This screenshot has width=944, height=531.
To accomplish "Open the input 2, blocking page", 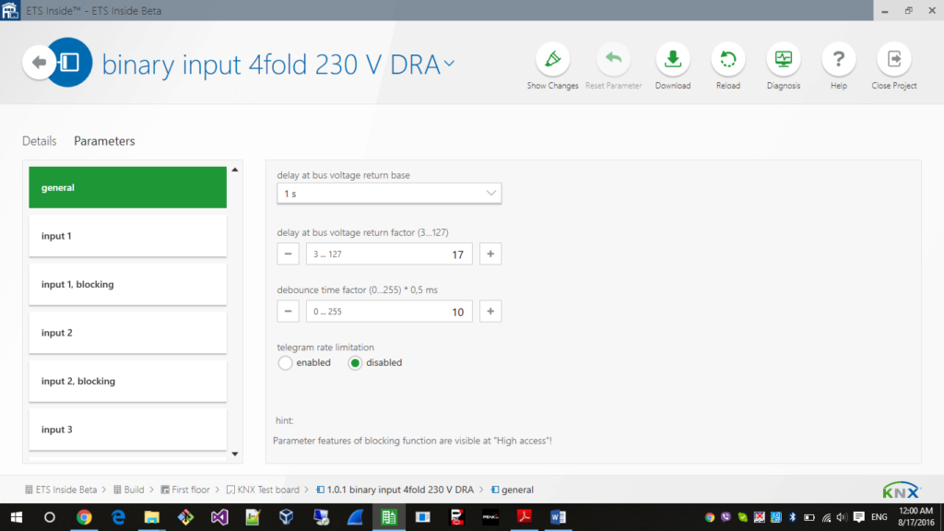I will [x=127, y=381].
